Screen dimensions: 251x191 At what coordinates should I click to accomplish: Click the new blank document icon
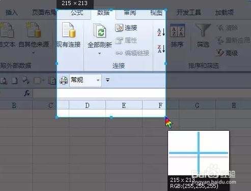tap(14, 81)
